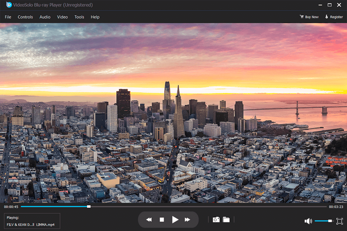Click the speaker icon to mute audio
Screen dimensions: 347x231
pos(308,221)
